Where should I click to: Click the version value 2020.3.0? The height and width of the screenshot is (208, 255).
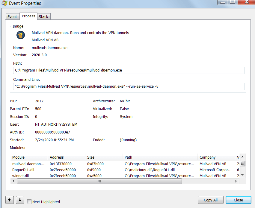(x=39, y=55)
